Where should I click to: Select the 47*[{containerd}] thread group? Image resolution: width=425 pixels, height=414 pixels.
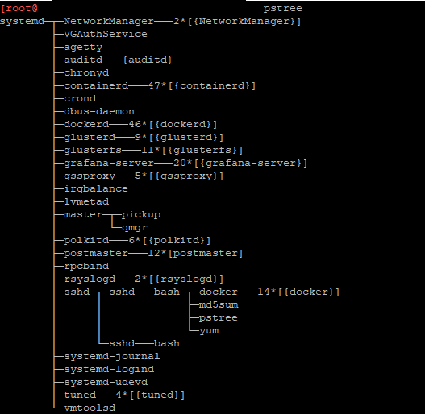click(202, 85)
